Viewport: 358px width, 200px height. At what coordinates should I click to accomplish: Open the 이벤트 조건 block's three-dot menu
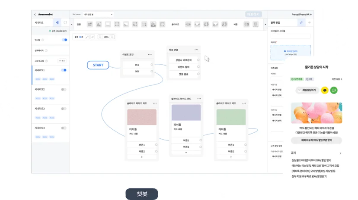150,55
